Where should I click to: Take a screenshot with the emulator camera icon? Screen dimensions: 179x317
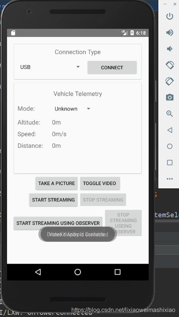point(169,98)
